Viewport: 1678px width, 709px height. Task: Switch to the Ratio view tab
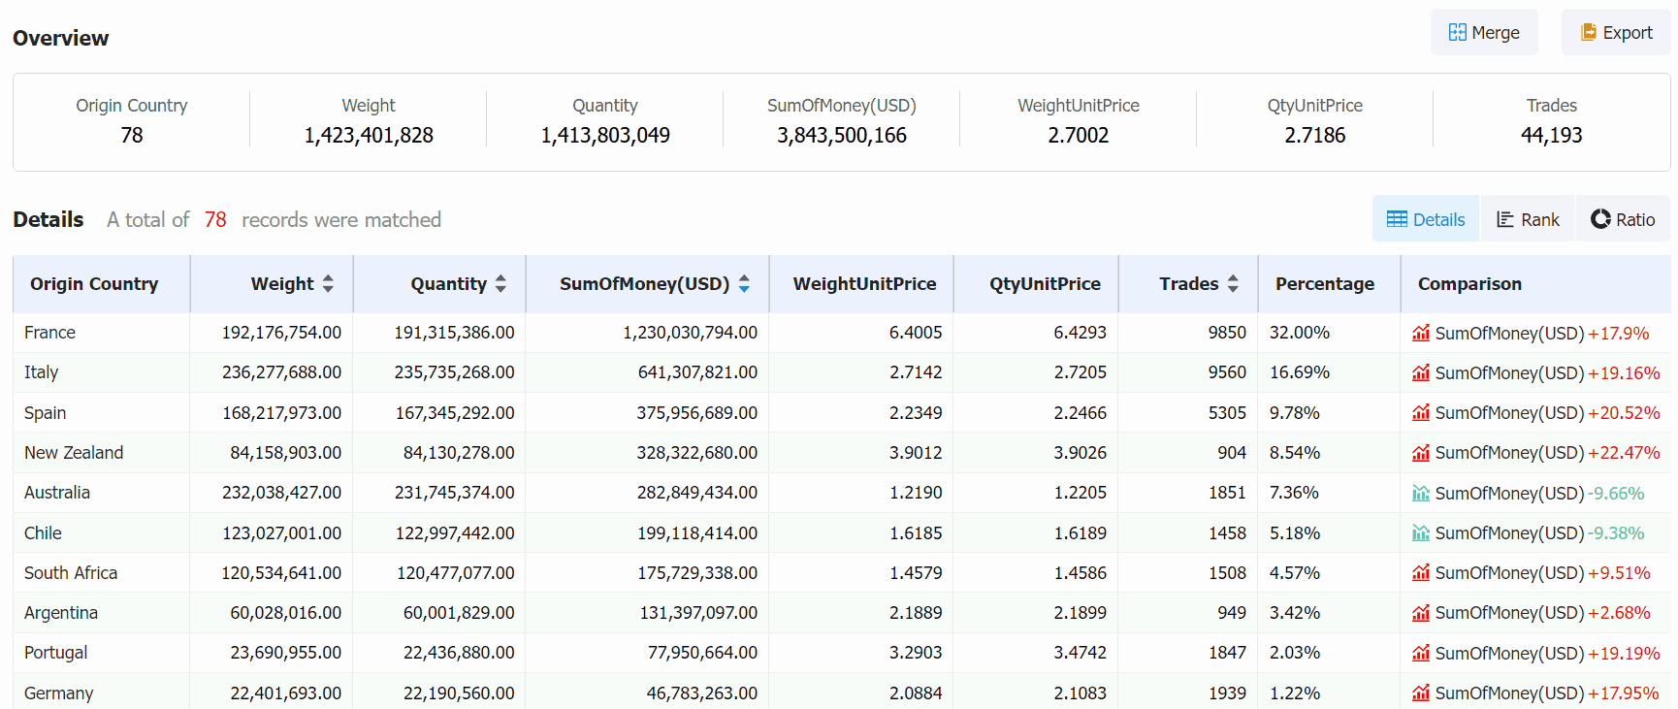pos(1623,219)
